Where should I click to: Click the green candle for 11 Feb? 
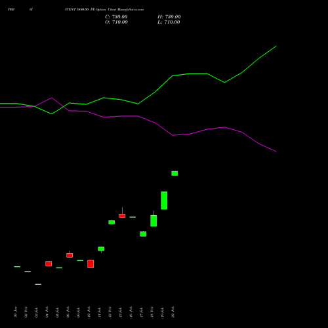(x=101, y=249)
